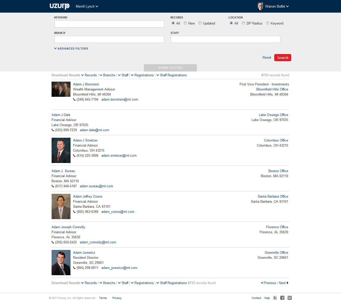Open the Help link in footer
Screen dimensions: 341x303
(267, 298)
